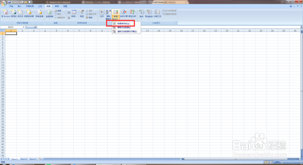Click the horizontal scrollbar thumb

click(x=236, y=159)
